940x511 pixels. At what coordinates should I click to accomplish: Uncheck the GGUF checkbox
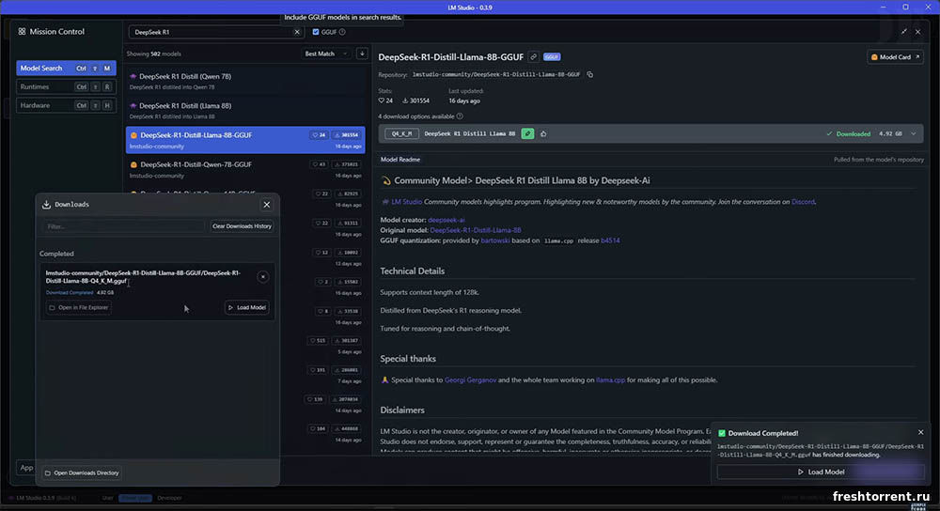click(x=316, y=32)
